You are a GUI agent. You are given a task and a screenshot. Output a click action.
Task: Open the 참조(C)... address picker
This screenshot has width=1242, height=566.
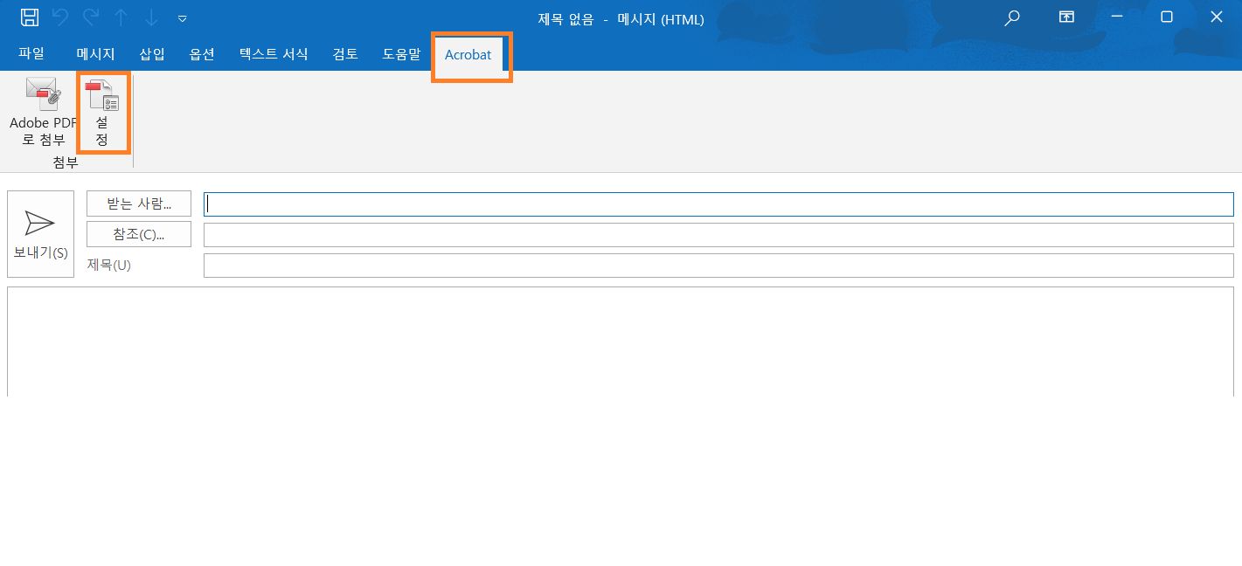[138, 234]
